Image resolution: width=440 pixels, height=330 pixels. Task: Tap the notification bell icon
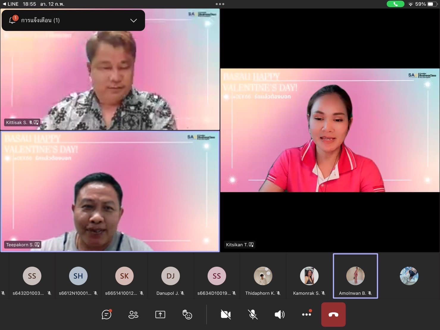pos(13,20)
